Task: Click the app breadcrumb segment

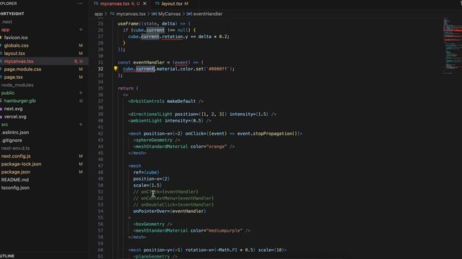Action: (x=98, y=14)
